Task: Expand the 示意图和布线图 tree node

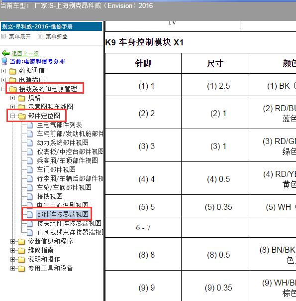Action: click(x=12, y=107)
